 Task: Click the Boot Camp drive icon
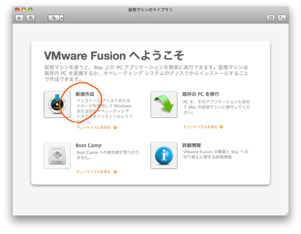click(57, 156)
